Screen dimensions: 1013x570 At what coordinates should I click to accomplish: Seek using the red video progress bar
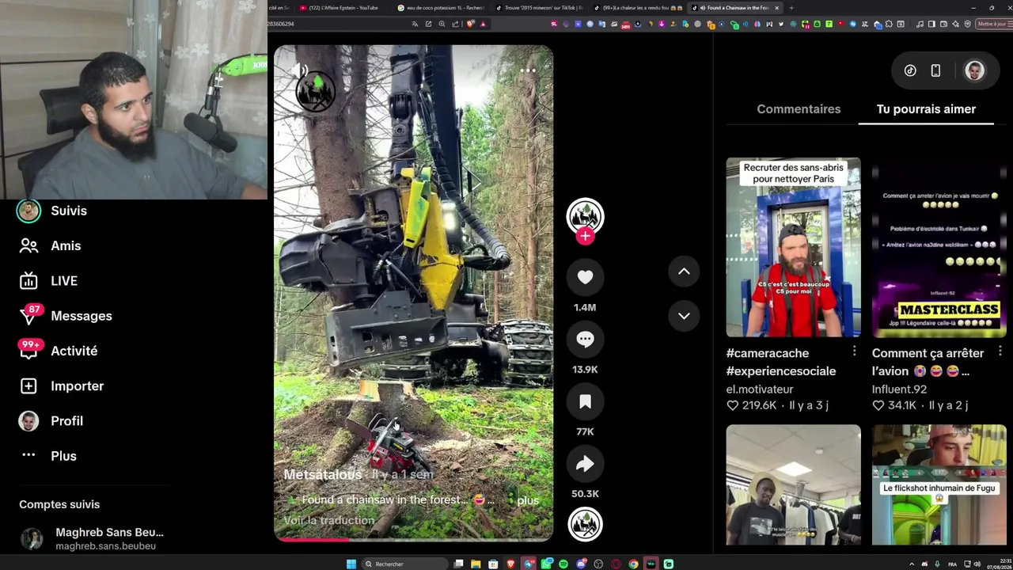413,540
